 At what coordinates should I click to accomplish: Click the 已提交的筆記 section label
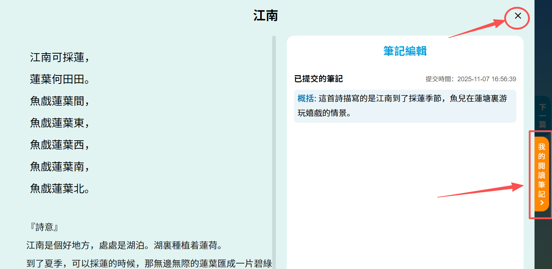click(x=318, y=79)
